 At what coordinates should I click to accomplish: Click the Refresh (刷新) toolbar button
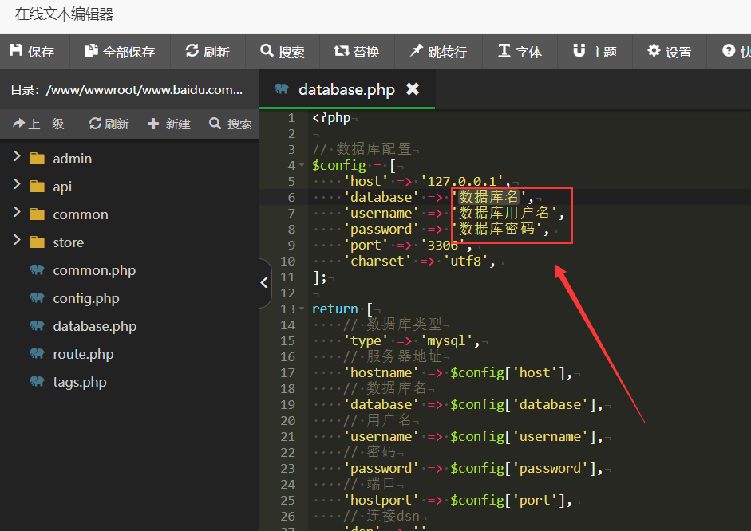pos(208,52)
